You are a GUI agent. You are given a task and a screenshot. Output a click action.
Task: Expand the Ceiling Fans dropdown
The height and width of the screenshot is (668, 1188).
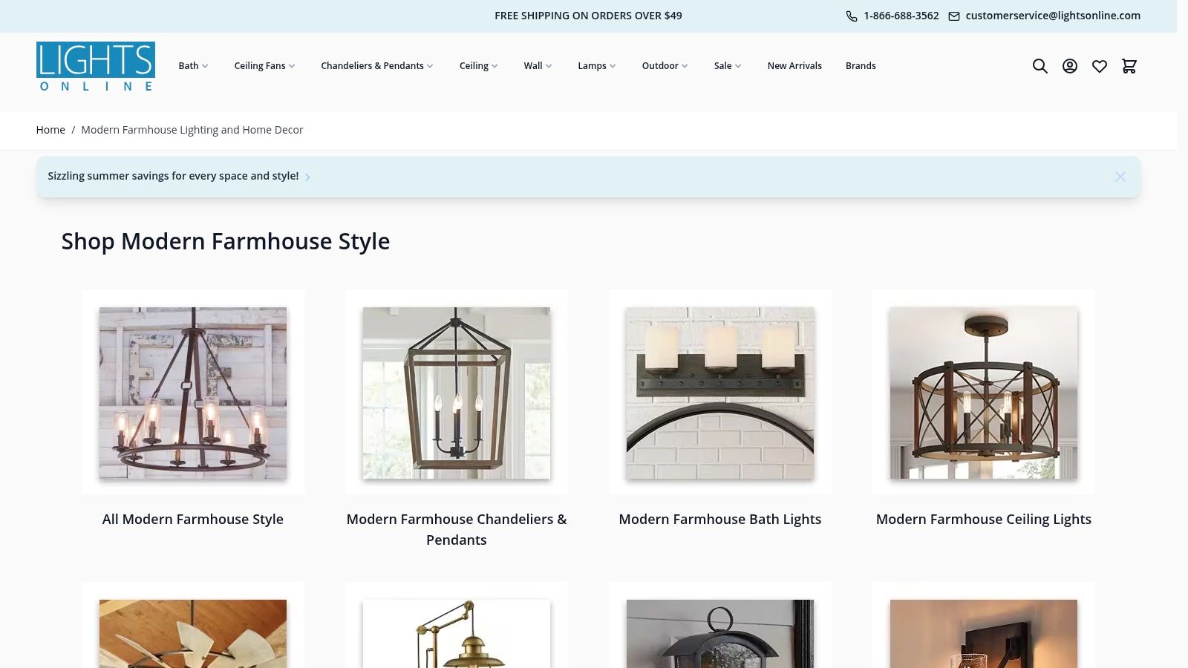point(264,66)
